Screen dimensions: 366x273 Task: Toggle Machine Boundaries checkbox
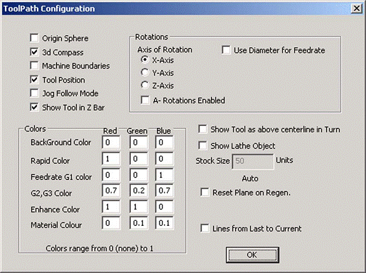tap(34, 66)
